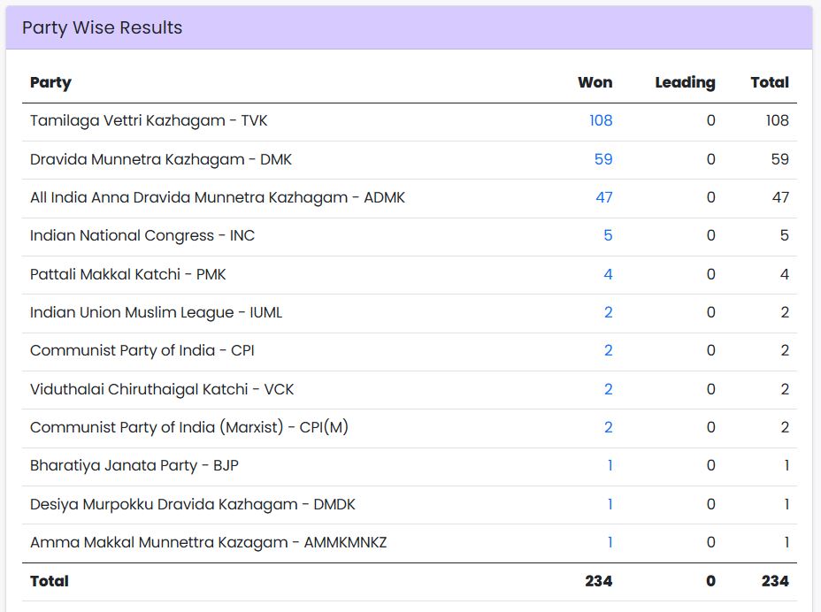Open VCK won count link 2
This screenshot has width=821, height=612.
[608, 389]
